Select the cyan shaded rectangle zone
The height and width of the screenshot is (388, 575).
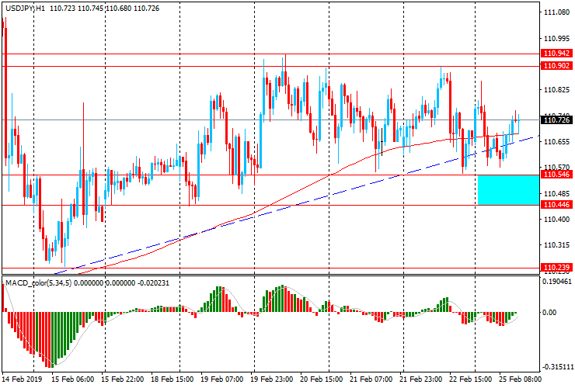[x=508, y=189]
